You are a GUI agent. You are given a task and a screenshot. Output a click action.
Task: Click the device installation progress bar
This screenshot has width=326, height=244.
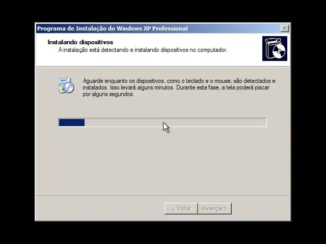tap(162, 123)
